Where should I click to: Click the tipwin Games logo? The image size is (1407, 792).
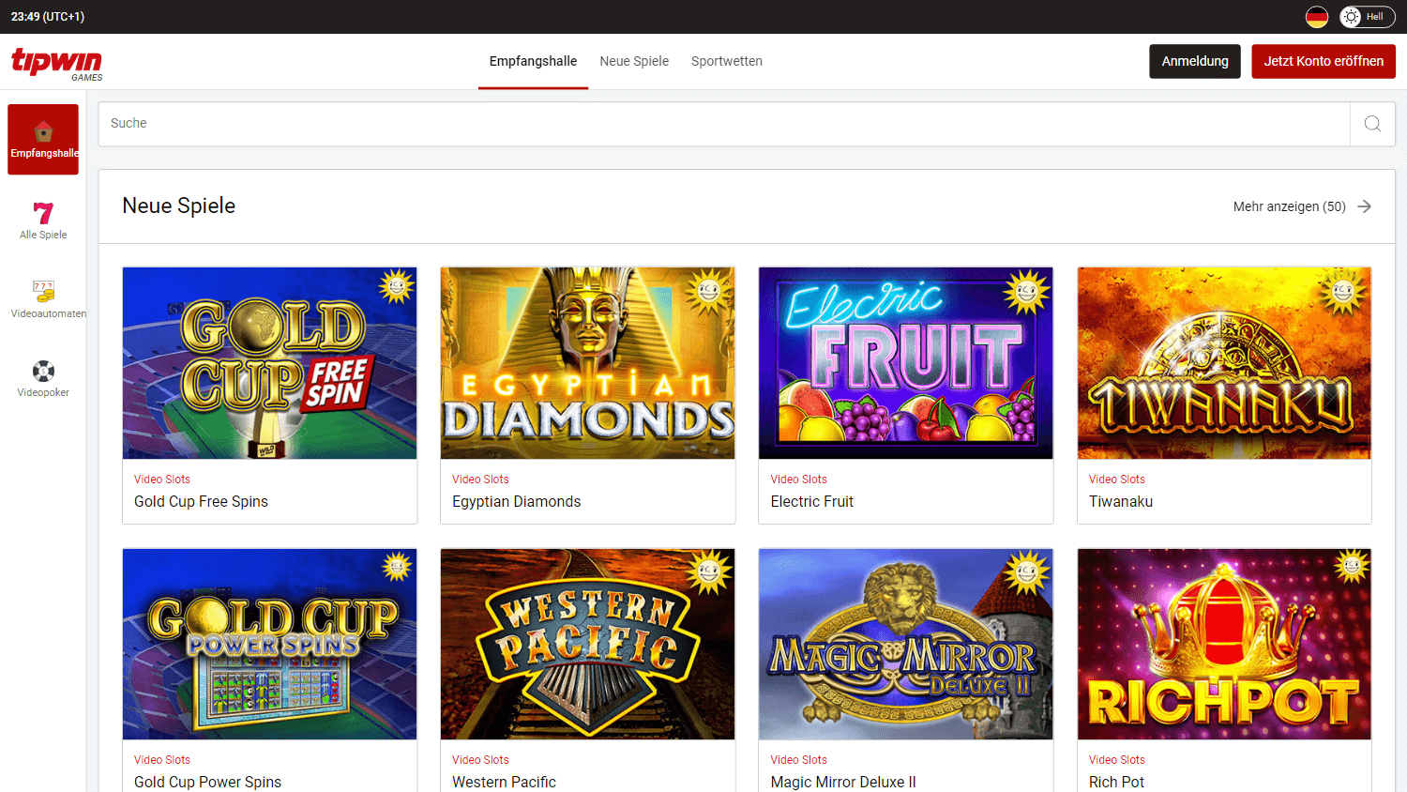[x=57, y=63]
